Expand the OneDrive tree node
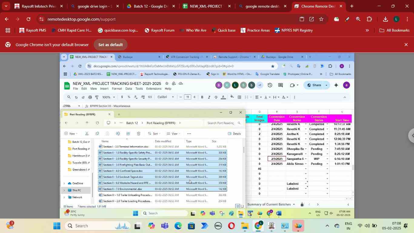Screen dimensions: 414x233 point(64,183)
